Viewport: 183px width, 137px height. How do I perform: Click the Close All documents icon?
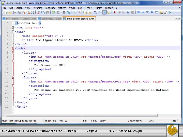[28, 12]
